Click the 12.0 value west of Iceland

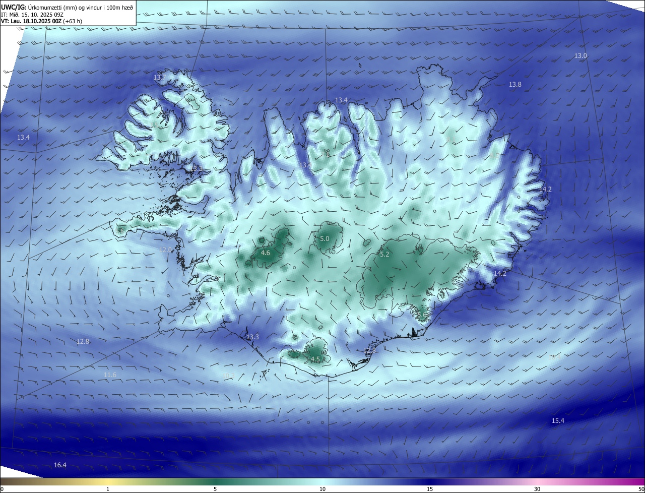[165, 250]
